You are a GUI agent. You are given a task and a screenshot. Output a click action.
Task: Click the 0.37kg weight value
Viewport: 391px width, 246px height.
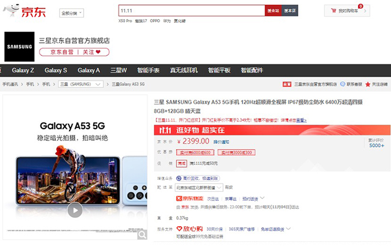182,218
